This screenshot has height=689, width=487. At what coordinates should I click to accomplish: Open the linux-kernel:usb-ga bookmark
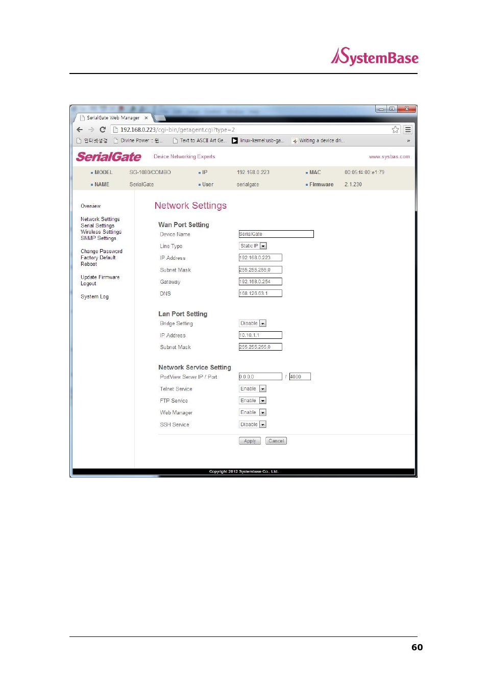(x=258, y=140)
